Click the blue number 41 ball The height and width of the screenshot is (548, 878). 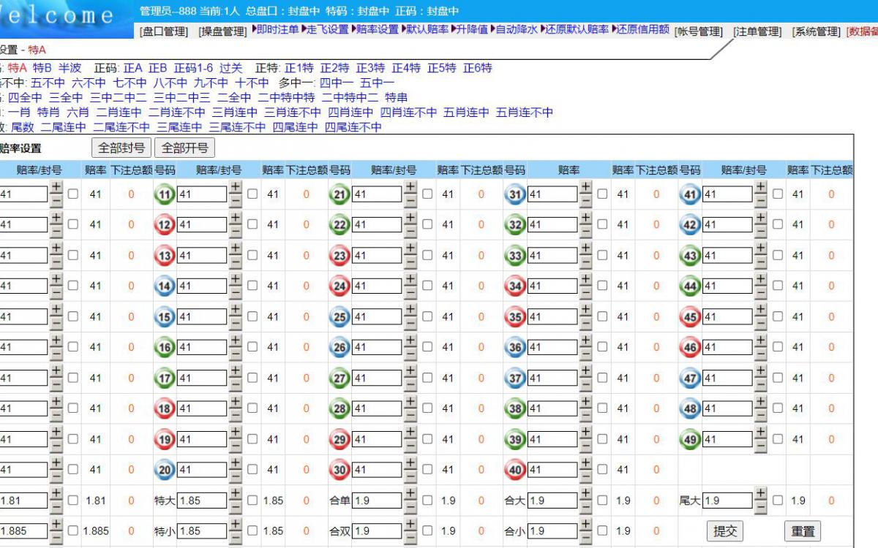point(691,194)
